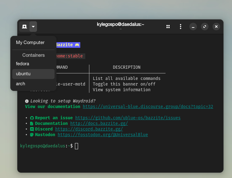Screen dimensions: 232x178
Task: Click the terminal cursor block
Action: coord(76,146)
